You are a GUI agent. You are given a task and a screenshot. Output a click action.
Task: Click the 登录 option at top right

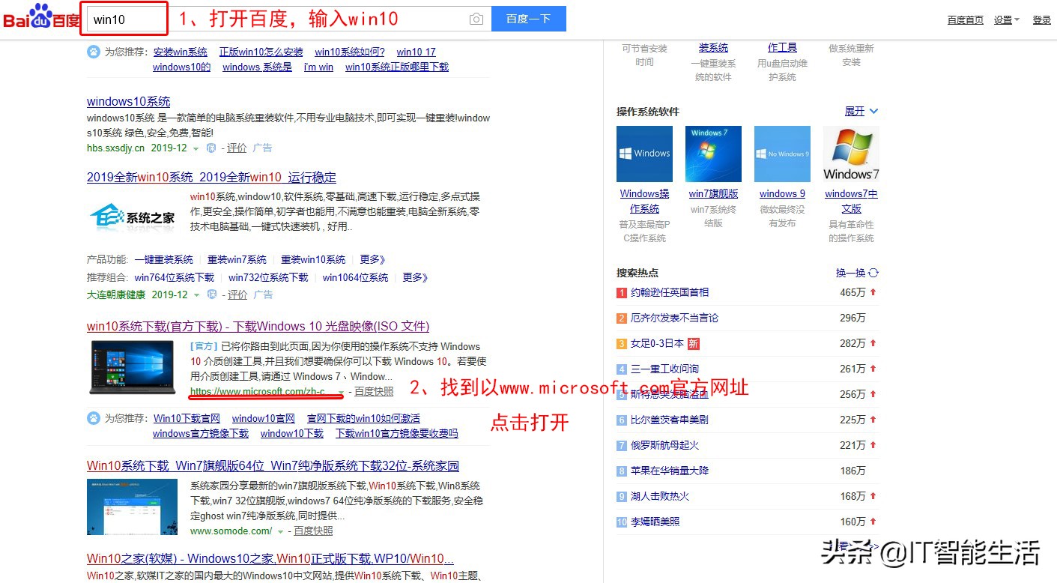pyautogui.click(x=1042, y=20)
